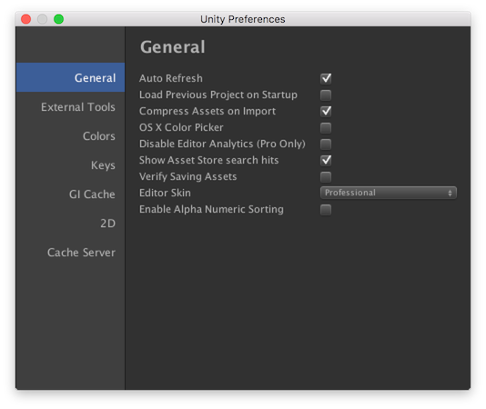Image resolution: width=486 pixels, height=409 pixels.
Task: Select the General preferences tab
Action: click(x=70, y=77)
